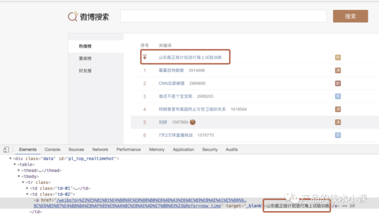Screen dimensions: 379x220
Task: Collapse the tr class node
Action: [x=23, y=182]
